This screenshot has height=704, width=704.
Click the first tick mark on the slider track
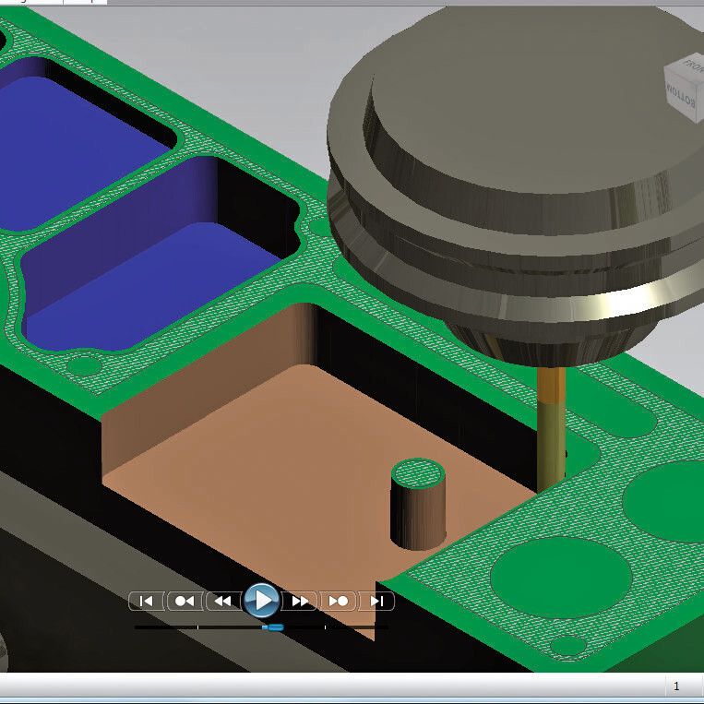pyautogui.click(x=197, y=627)
